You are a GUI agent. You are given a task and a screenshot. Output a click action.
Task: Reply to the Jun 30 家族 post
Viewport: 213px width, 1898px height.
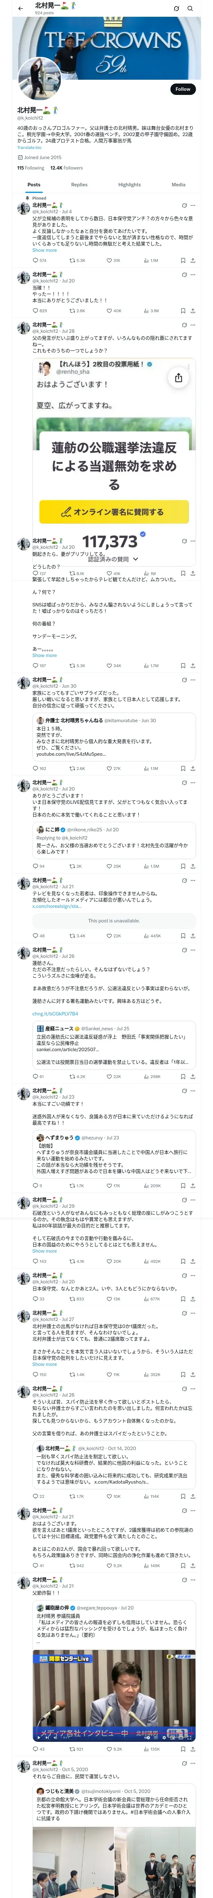[x=34, y=768]
